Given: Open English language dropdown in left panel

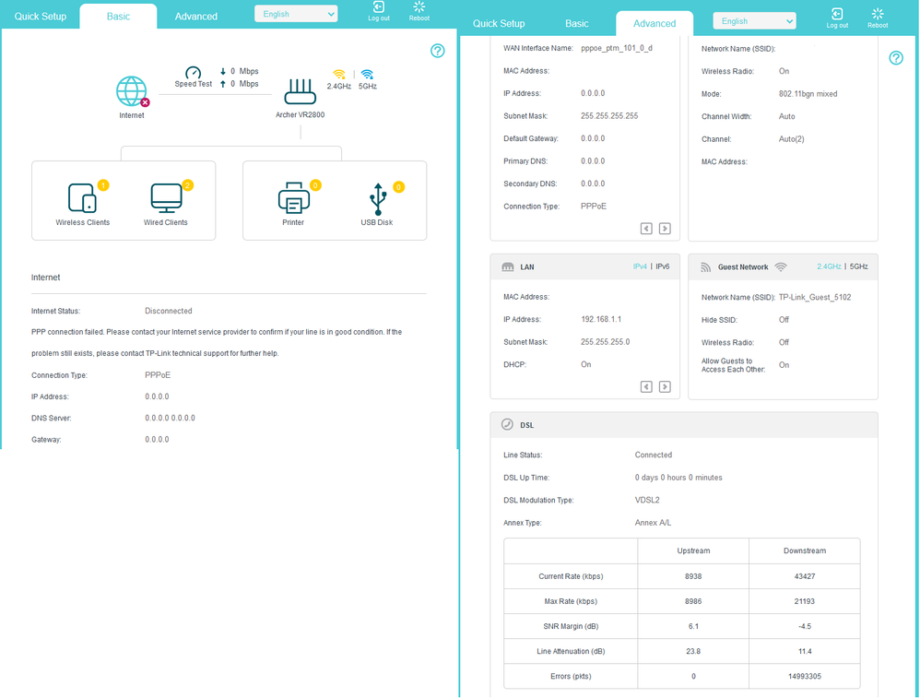Looking at the screenshot, I should click(x=296, y=14).
